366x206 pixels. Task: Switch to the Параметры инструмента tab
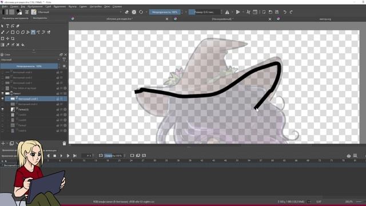15,18
